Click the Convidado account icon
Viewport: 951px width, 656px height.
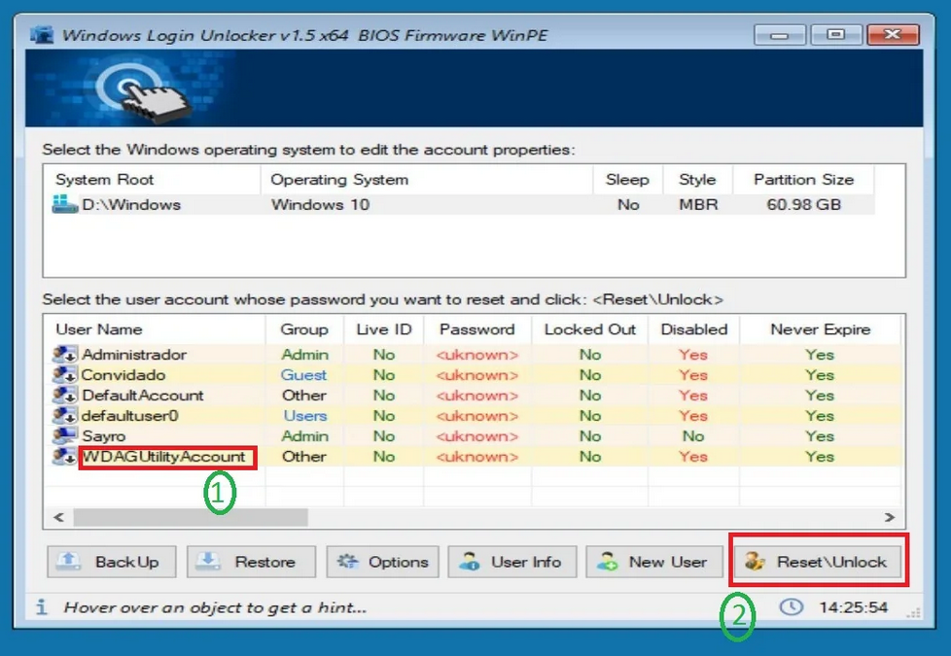[64, 375]
